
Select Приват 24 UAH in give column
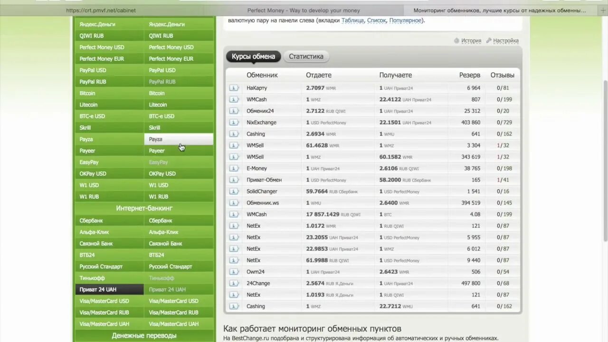(x=109, y=289)
